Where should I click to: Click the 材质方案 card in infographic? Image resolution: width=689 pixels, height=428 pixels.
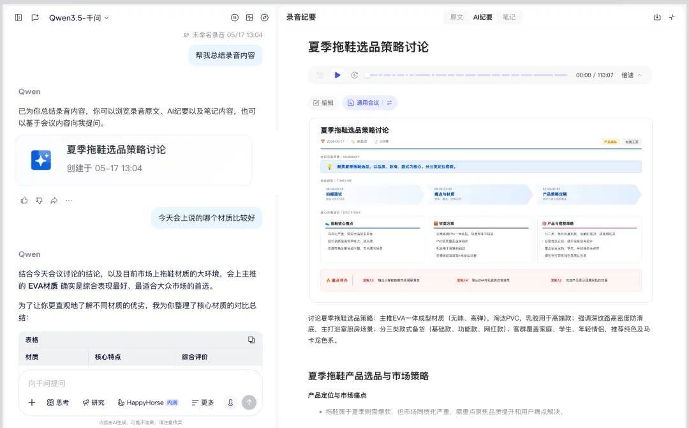coord(481,240)
